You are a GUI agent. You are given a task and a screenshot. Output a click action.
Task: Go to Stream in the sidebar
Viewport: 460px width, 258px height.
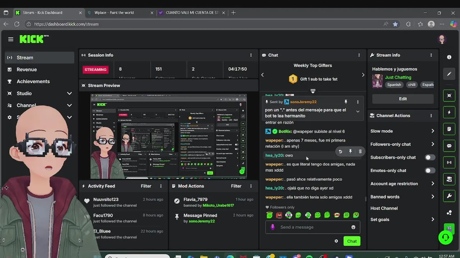[40, 58]
